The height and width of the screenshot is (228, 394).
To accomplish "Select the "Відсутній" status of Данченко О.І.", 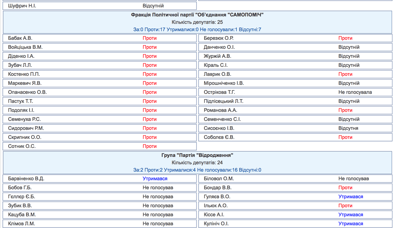I will tap(349, 47).
